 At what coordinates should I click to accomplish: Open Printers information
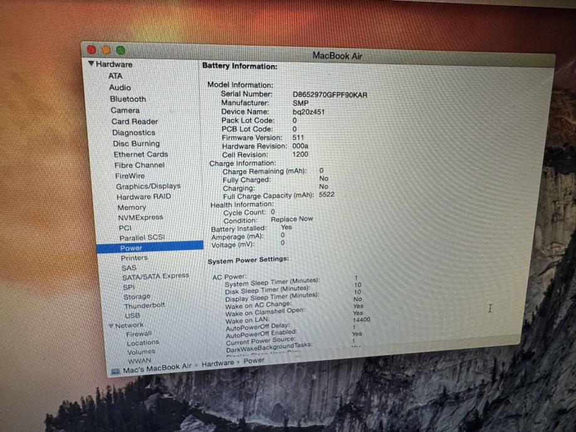coord(135,258)
